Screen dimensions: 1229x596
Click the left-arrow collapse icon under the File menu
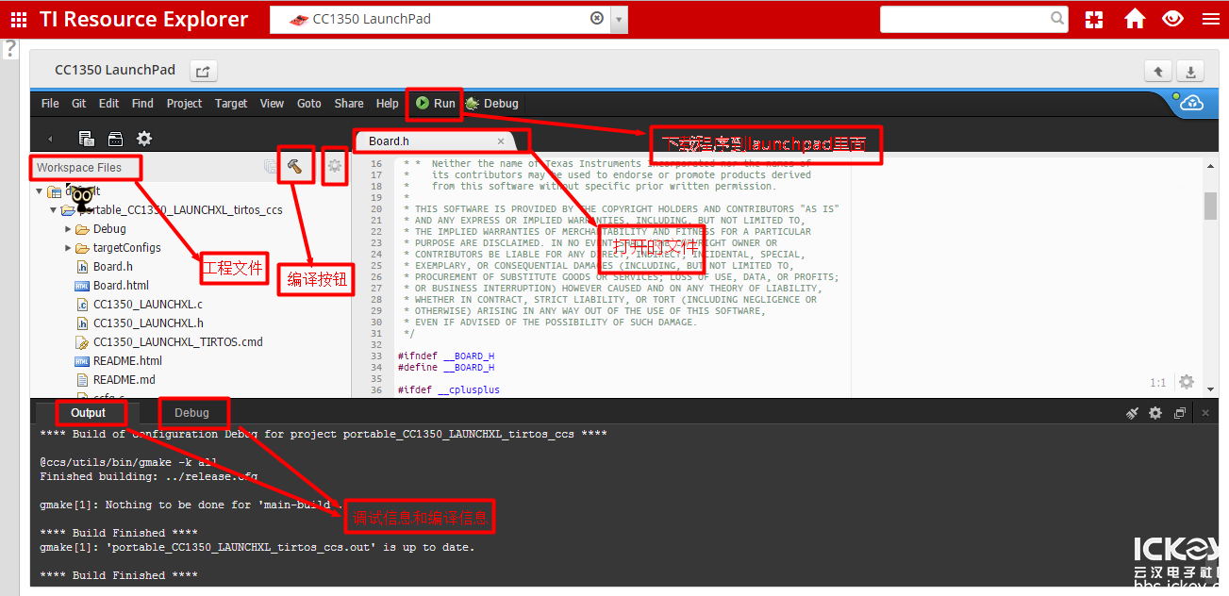[x=50, y=139]
